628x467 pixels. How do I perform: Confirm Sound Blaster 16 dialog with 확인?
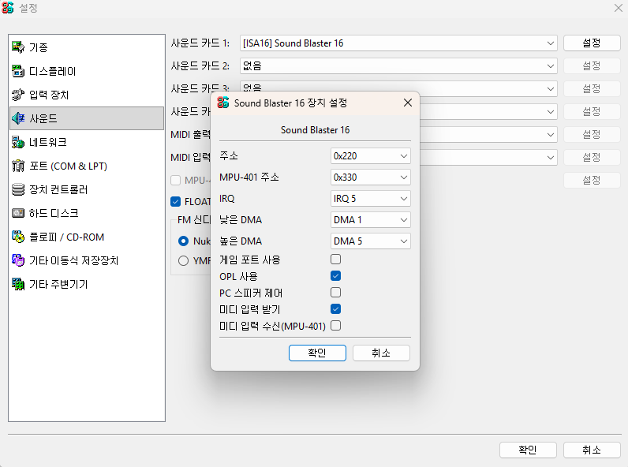pyautogui.click(x=317, y=353)
